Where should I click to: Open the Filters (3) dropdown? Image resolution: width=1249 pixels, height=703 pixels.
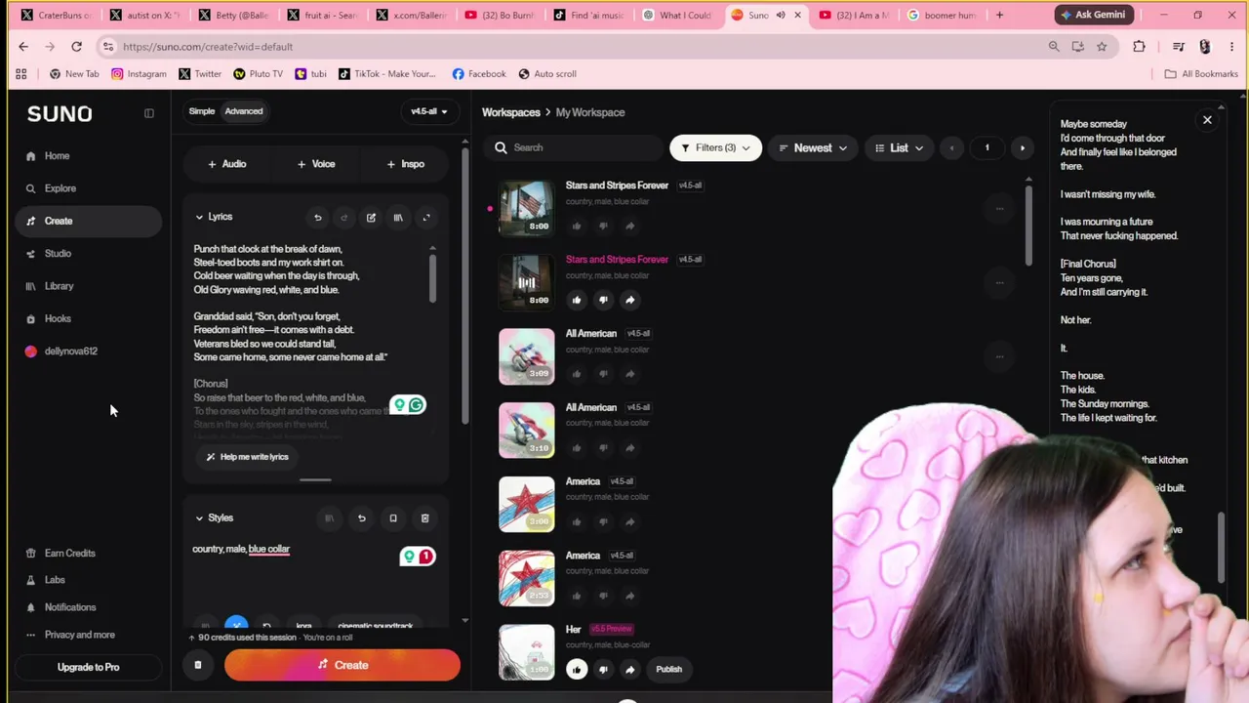coord(715,147)
